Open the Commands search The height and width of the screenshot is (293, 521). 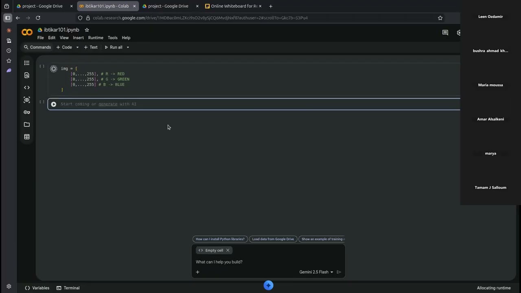click(37, 47)
